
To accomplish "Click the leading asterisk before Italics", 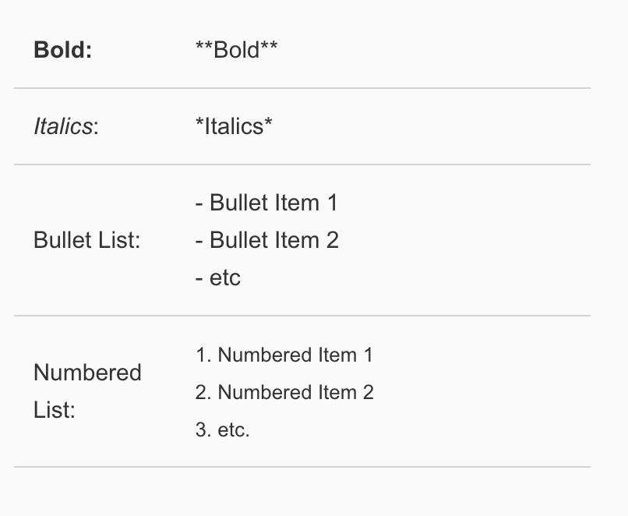I will (x=199, y=122).
